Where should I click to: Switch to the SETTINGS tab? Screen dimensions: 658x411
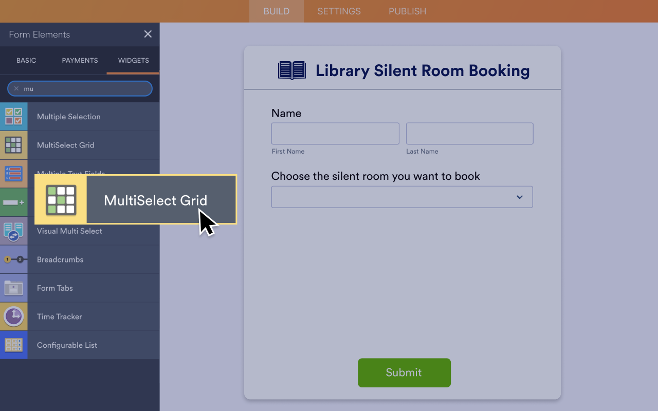(339, 11)
